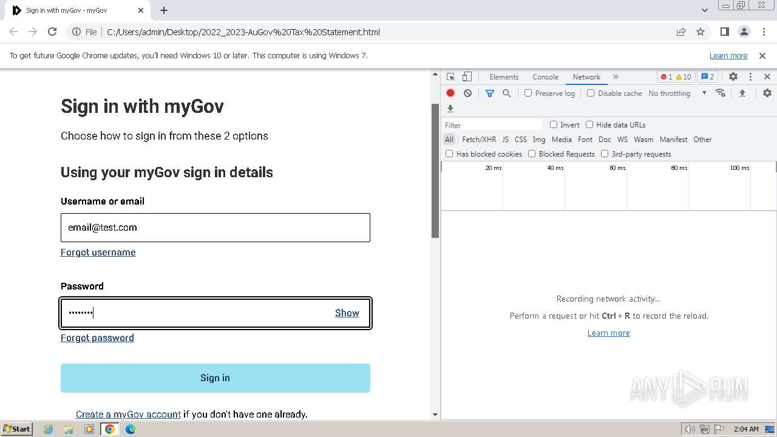The width and height of the screenshot is (777, 437).
Task: Launch Internet Explorer from the taskbar
Action: coord(48,429)
